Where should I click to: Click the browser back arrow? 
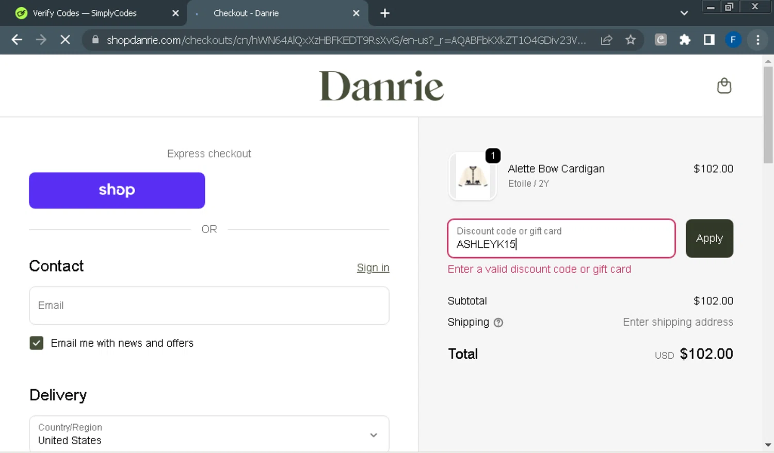tap(17, 40)
